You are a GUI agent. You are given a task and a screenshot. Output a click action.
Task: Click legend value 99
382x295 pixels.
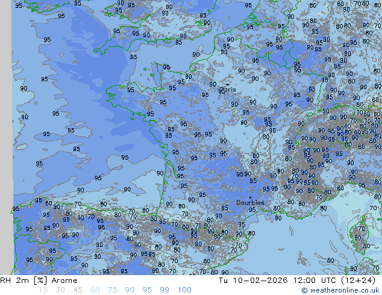pos(164,290)
